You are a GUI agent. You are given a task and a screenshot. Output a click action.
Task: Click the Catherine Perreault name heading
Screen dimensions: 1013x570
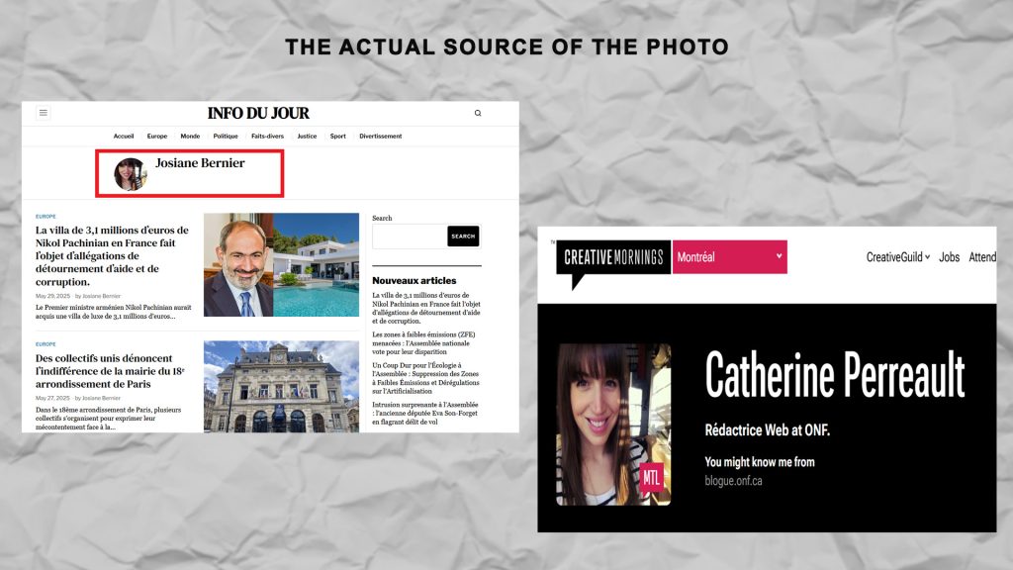pyautogui.click(x=835, y=375)
